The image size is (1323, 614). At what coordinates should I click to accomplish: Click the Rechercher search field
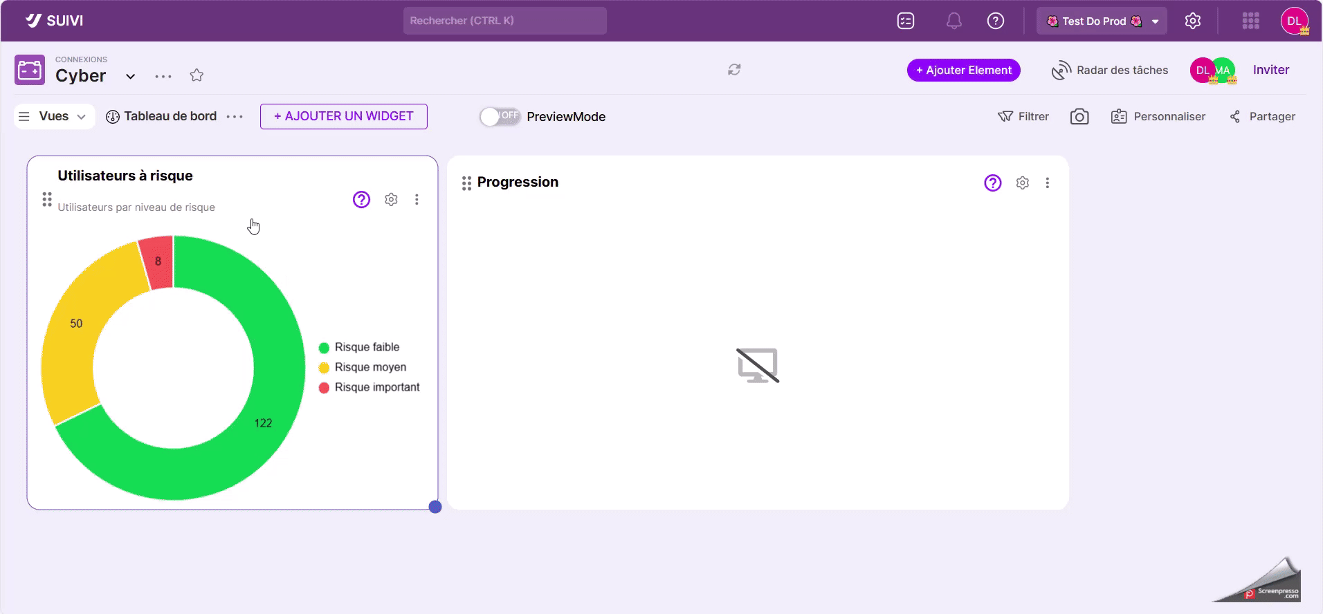click(x=504, y=21)
